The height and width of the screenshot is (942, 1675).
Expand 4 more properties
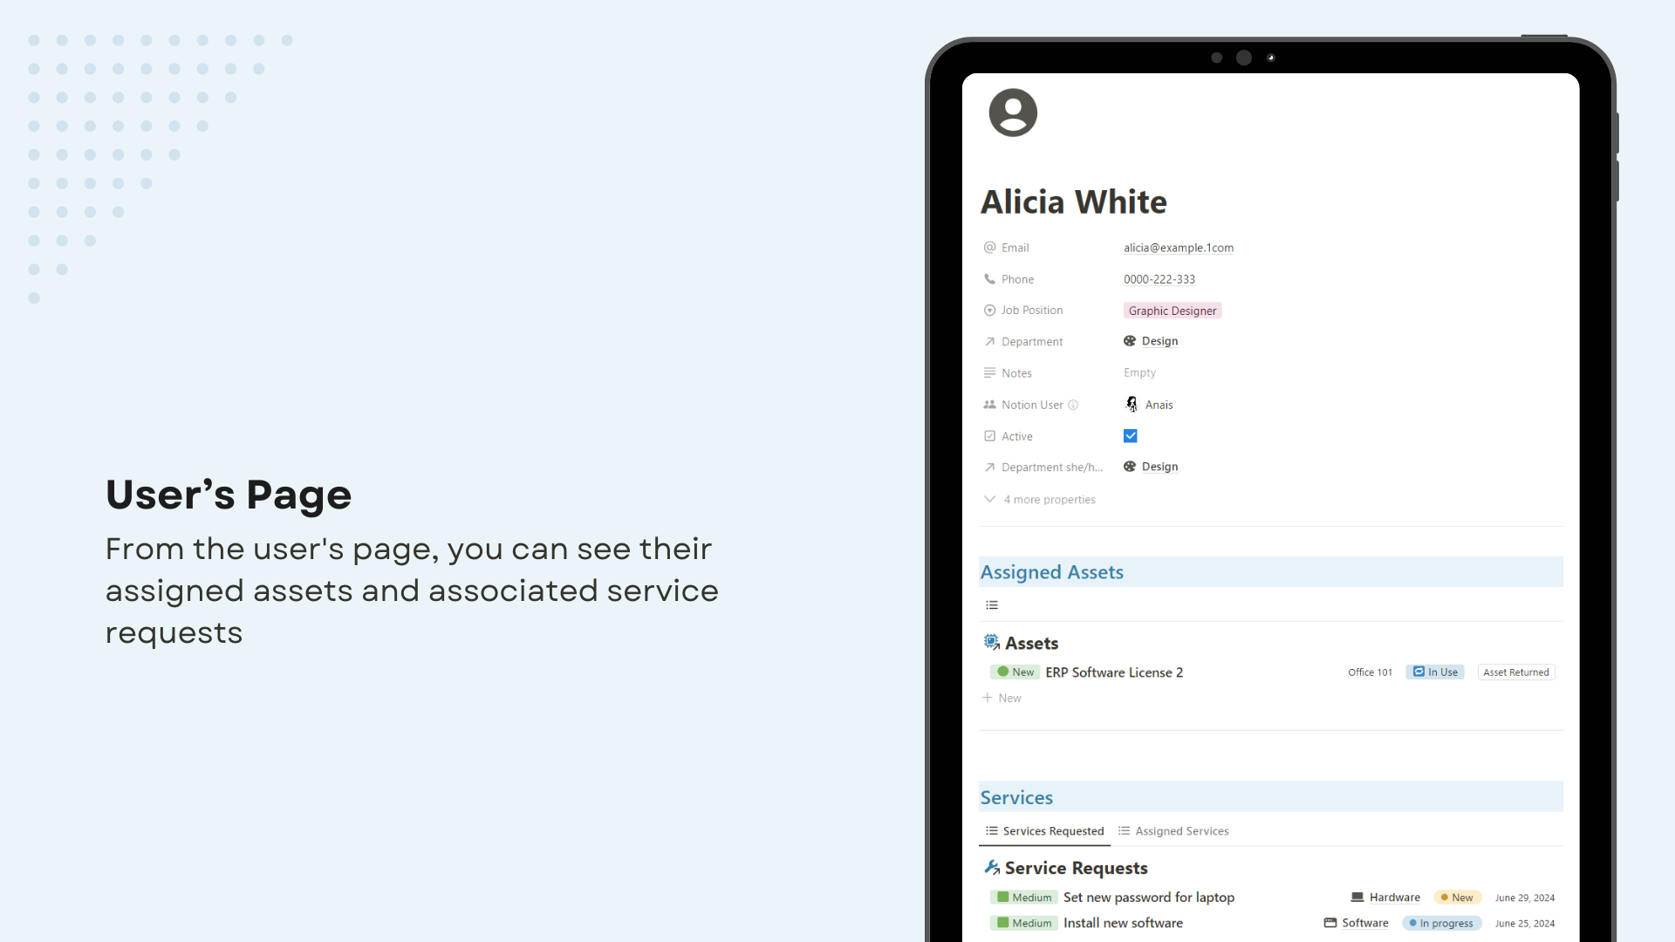point(1040,500)
